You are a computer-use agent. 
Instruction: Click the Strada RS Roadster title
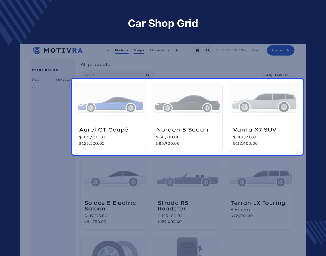(x=173, y=206)
